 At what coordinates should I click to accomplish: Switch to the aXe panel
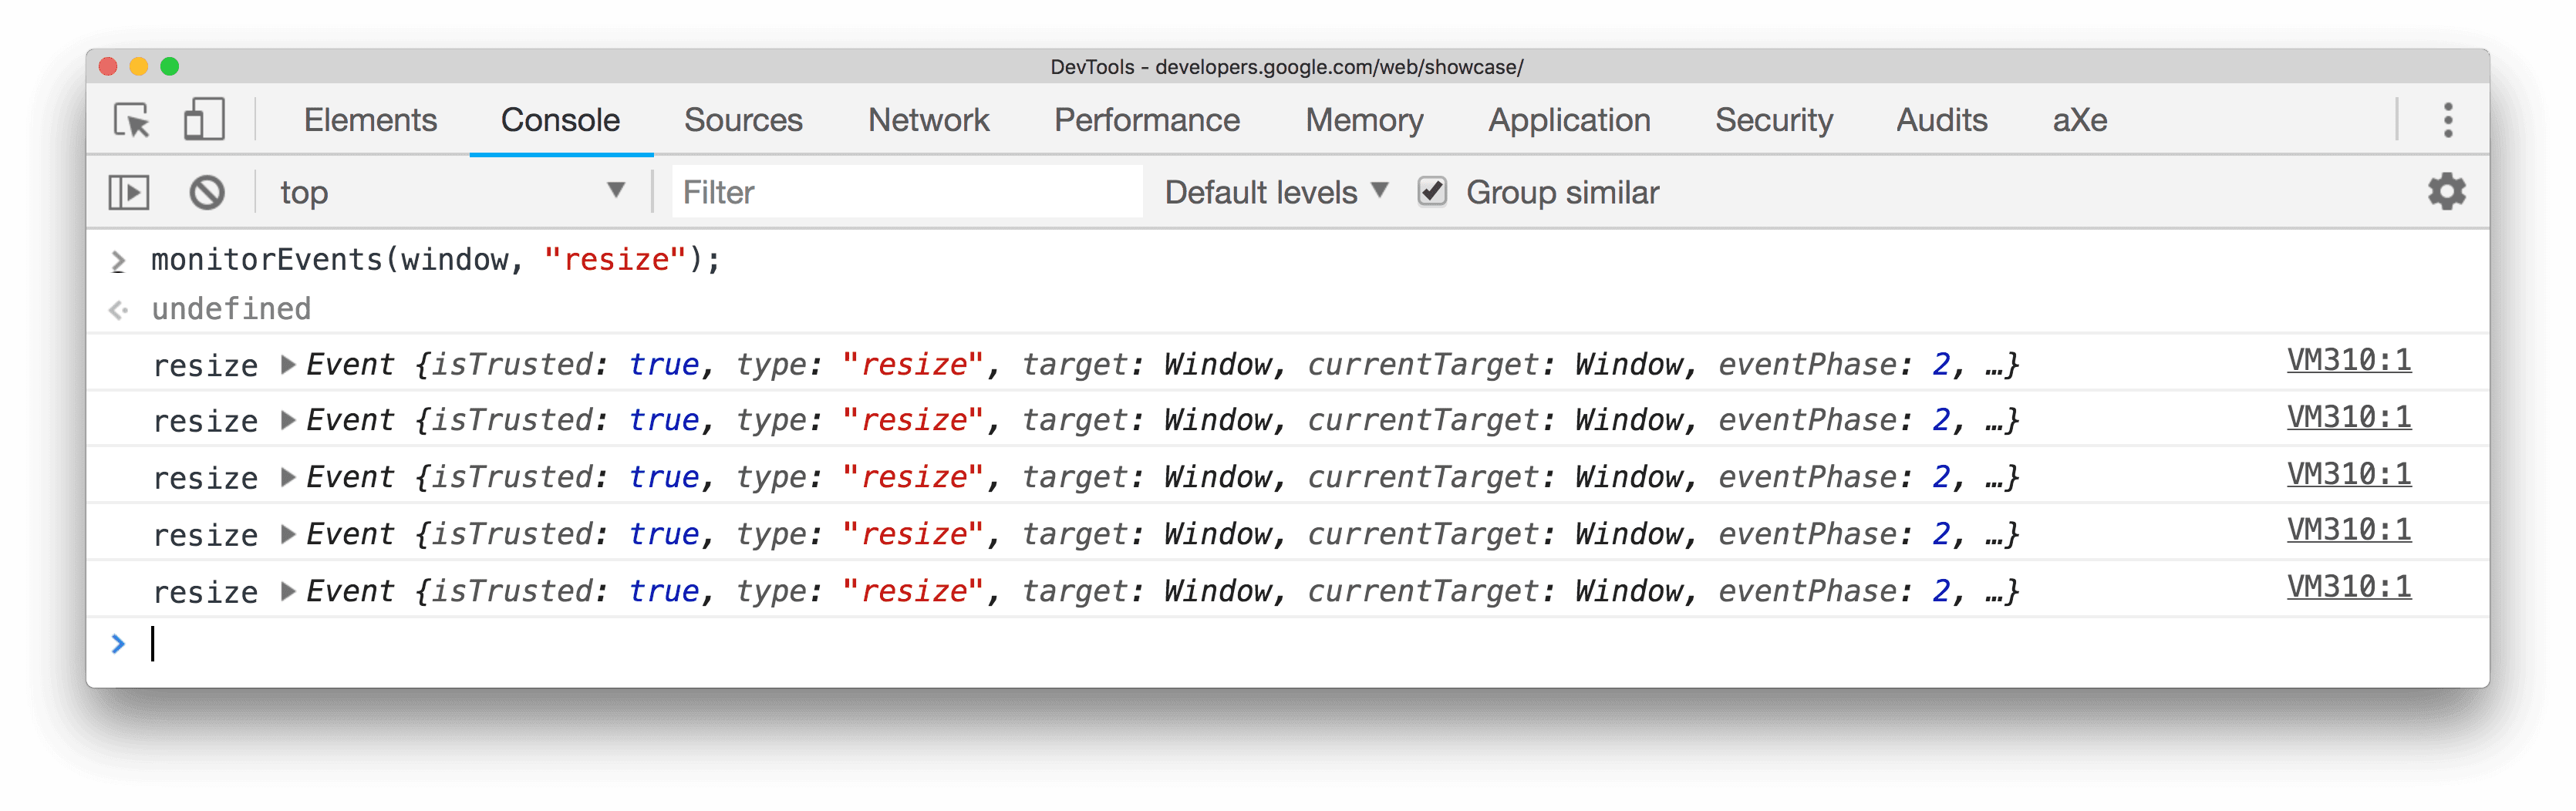click(x=2079, y=120)
